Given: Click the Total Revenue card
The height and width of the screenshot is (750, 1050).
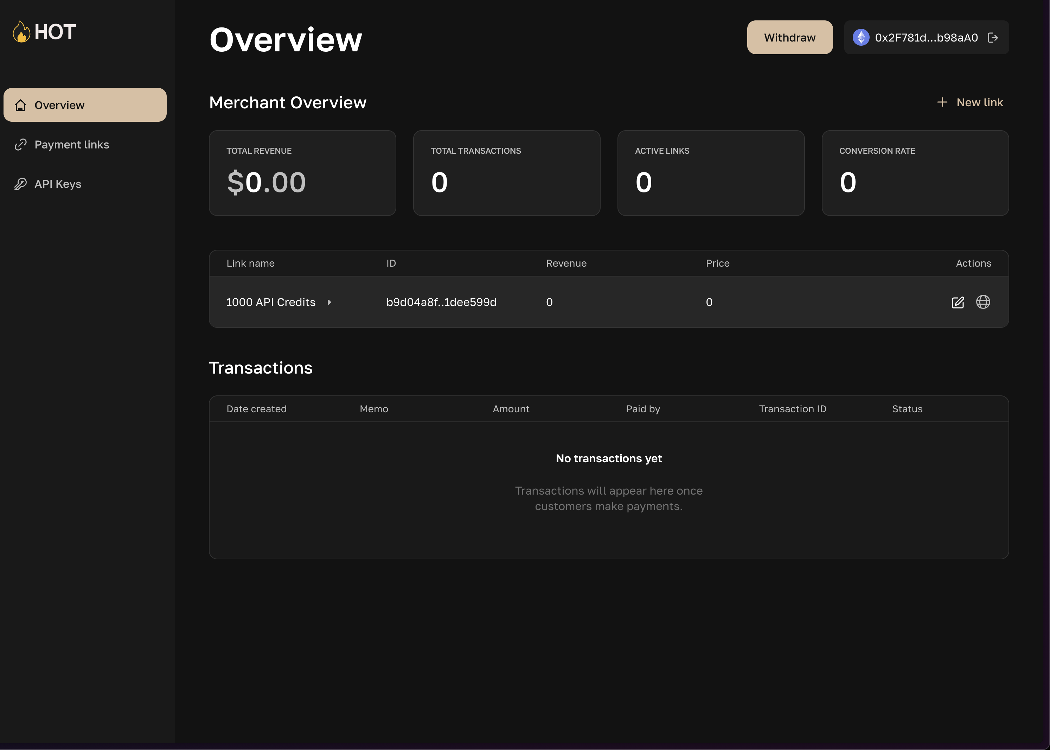Looking at the screenshot, I should point(302,173).
